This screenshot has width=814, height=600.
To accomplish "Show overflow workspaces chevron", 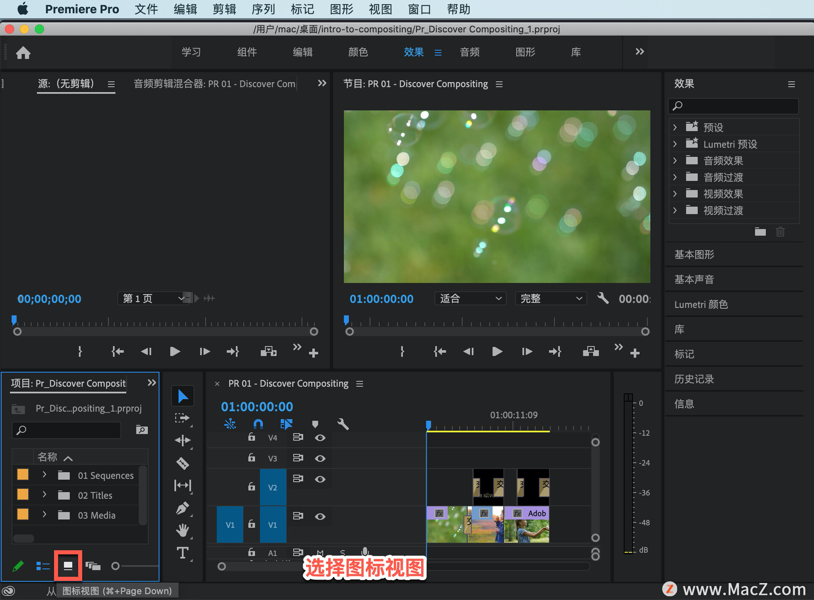I will [x=639, y=52].
